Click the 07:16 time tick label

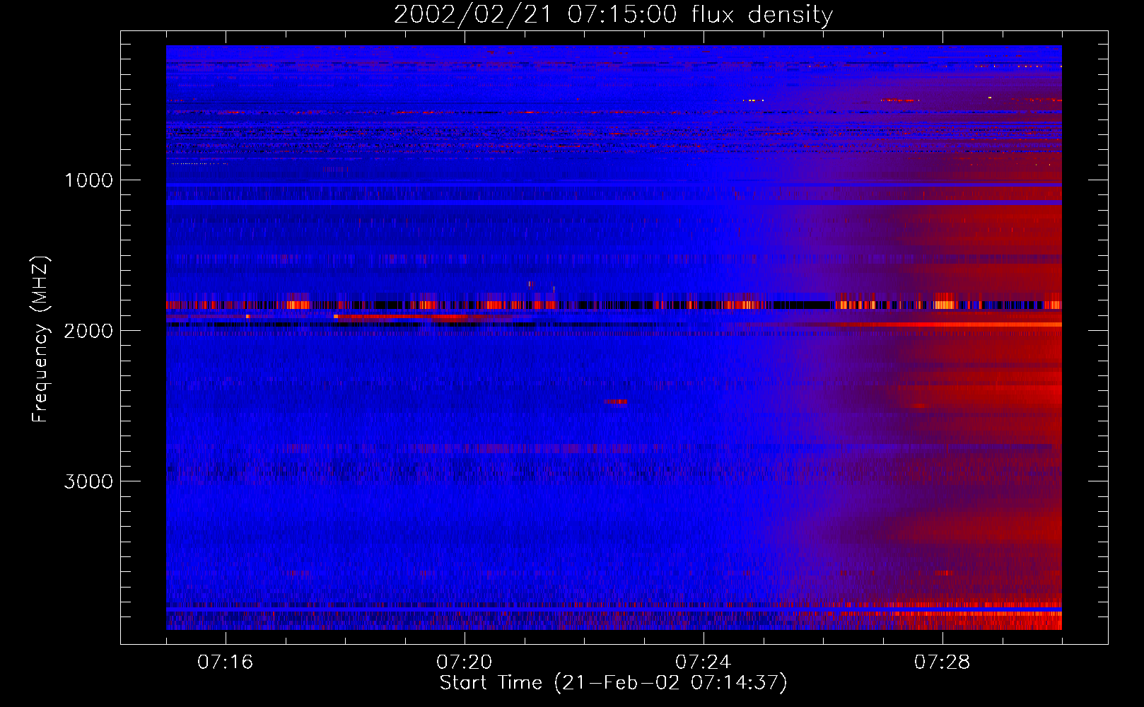225,662
